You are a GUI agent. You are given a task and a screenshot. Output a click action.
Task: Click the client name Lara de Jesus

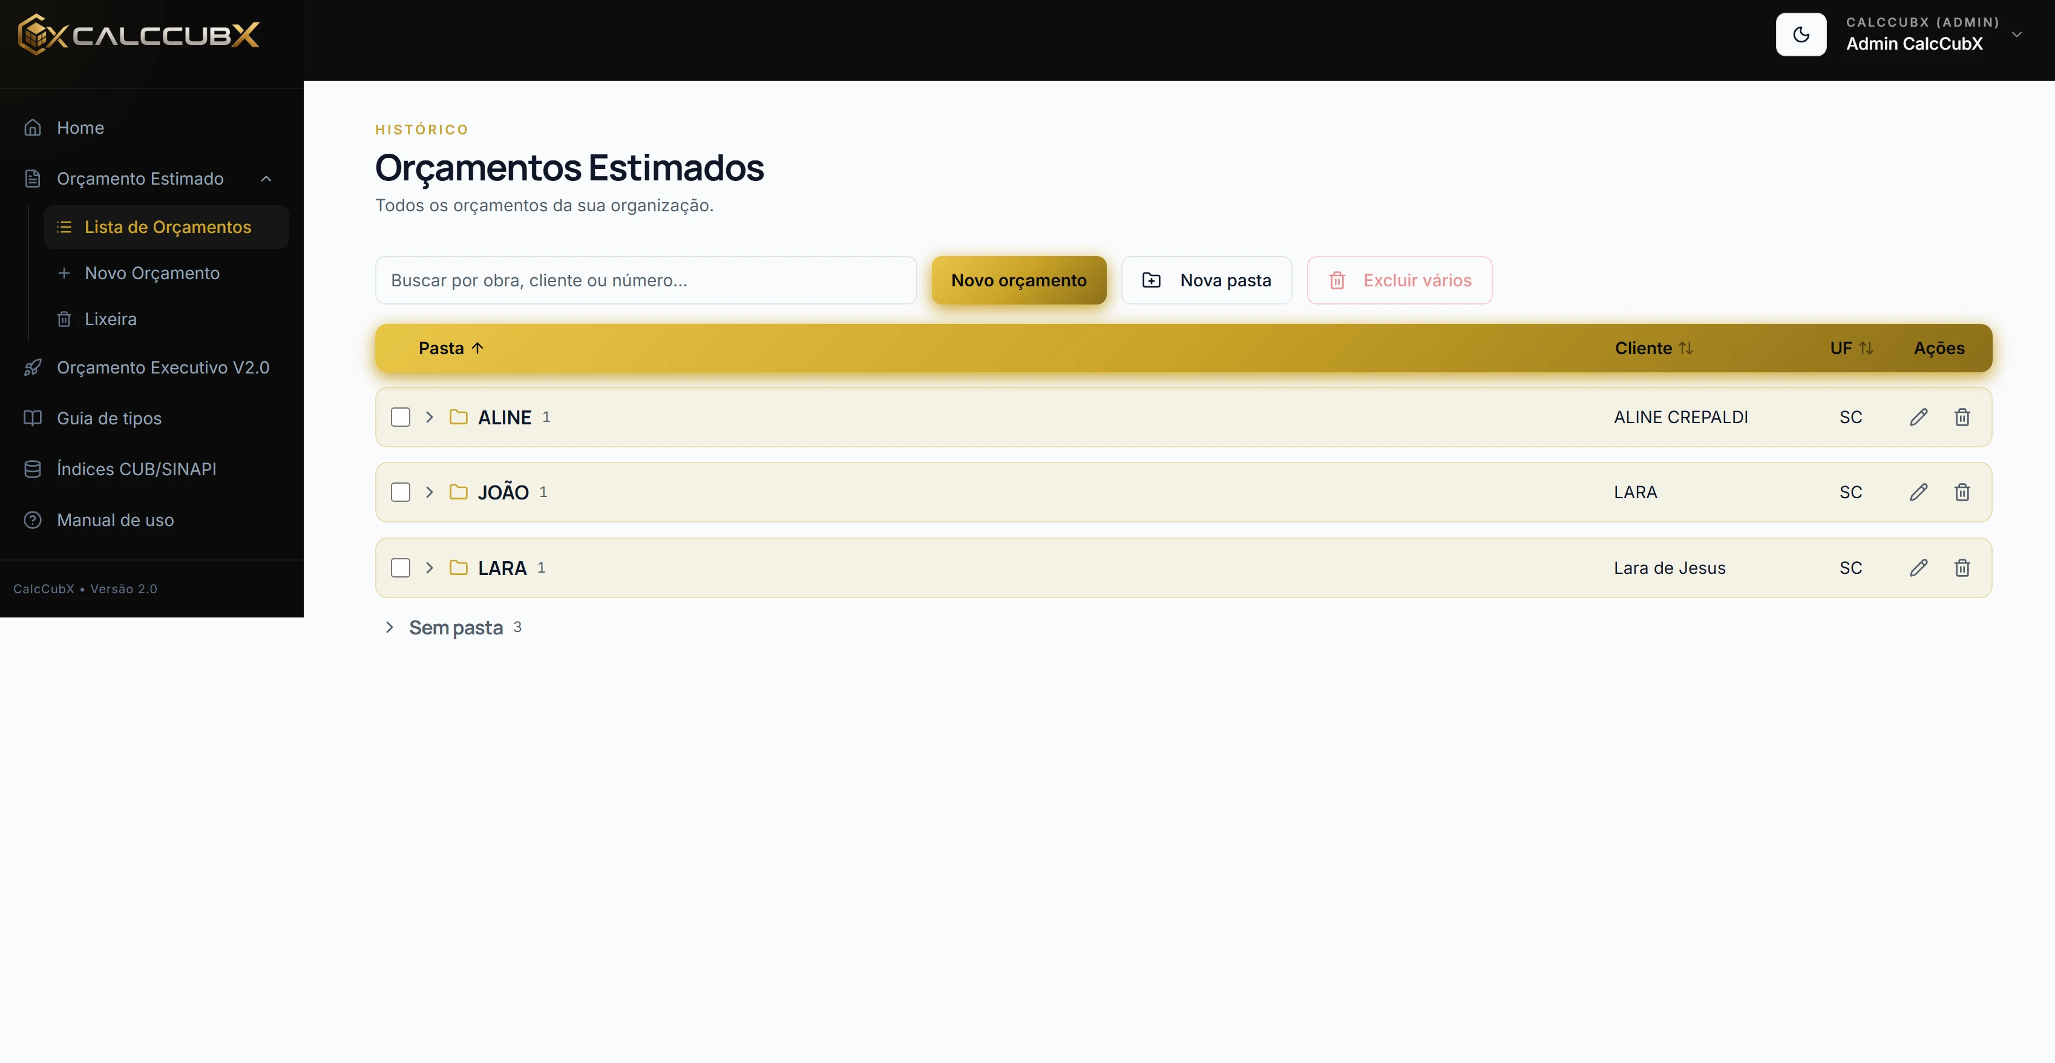point(1670,568)
